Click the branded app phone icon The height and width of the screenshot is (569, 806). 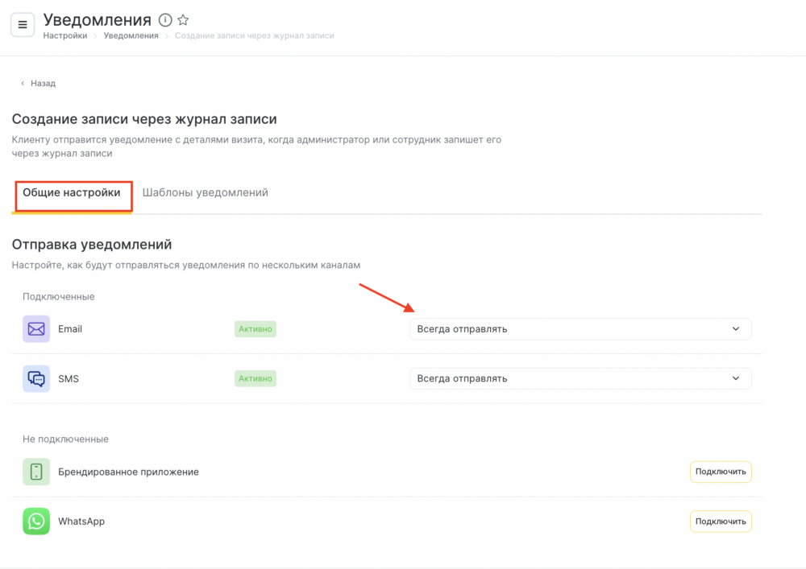pyautogui.click(x=36, y=472)
